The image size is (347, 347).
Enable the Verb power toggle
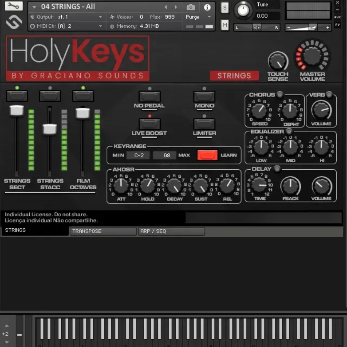[x=329, y=94]
